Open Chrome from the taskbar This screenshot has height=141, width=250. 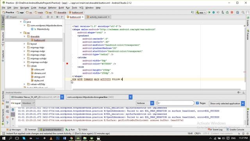pyautogui.click(x=71, y=138)
